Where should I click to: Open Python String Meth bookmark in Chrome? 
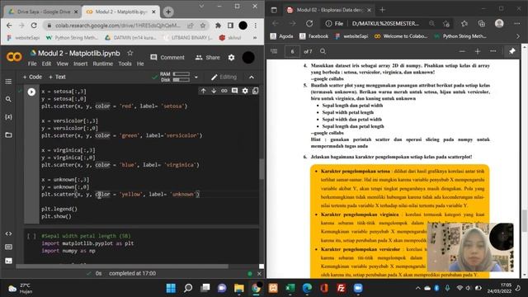tap(72, 37)
